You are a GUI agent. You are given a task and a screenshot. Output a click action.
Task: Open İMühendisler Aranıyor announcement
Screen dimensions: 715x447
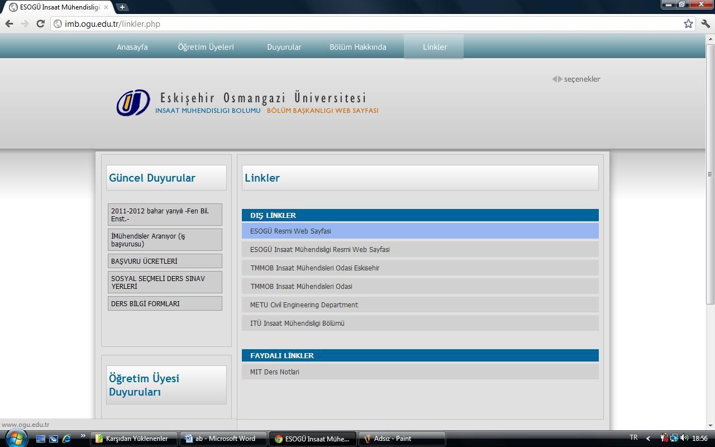165,240
